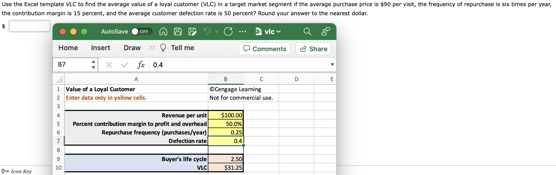Click the formula bar showing 0.4
This screenshot has width=556, height=175.
[238, 65]
